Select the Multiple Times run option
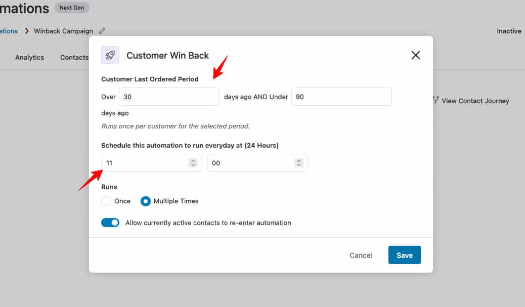This screenshot has height=307, width=525. (x=145, y=201)
